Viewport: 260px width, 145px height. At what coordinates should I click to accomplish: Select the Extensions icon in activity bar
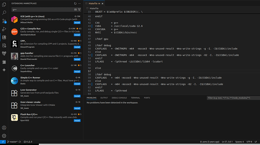coord(4,37)
